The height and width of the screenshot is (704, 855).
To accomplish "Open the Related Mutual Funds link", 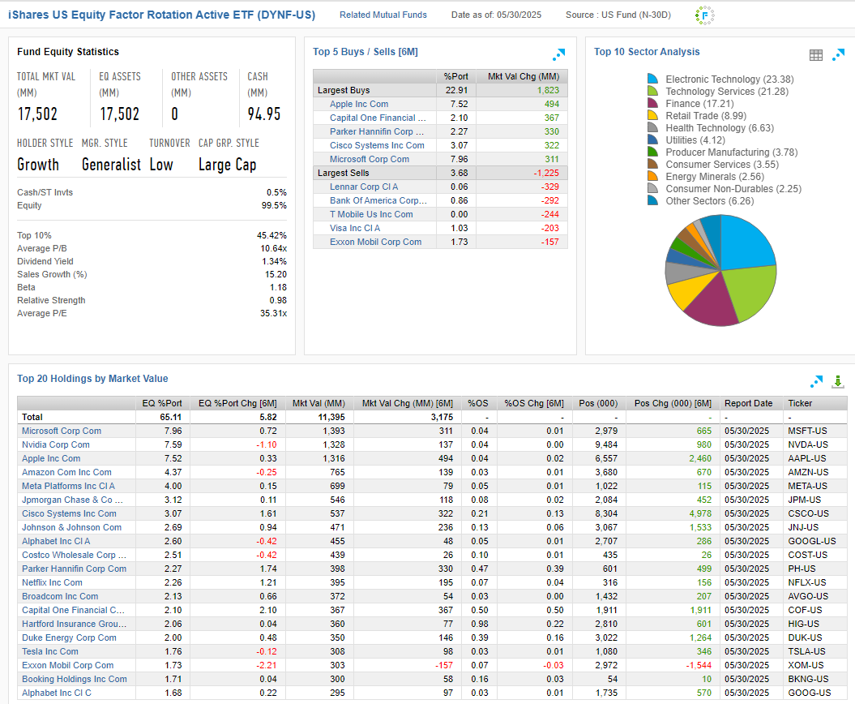I will [x=383, y=15].
